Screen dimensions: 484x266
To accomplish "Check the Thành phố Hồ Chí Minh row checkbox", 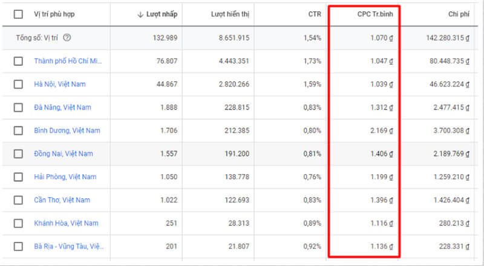I will 18,61.
